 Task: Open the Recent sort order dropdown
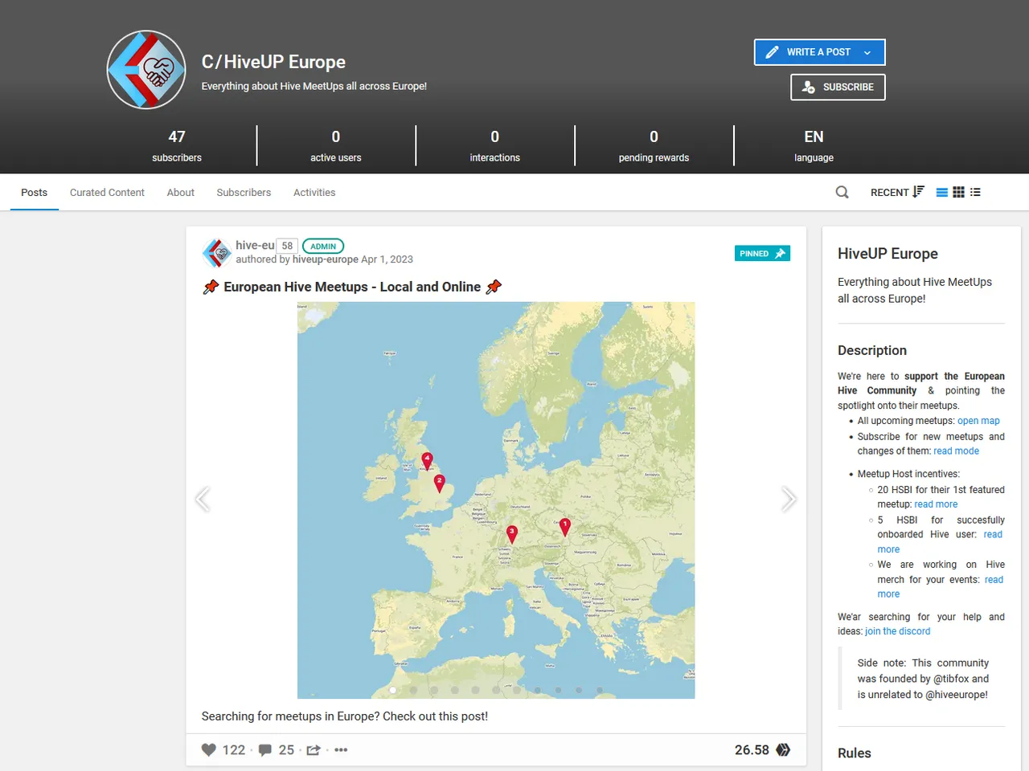tap(897, 193)
